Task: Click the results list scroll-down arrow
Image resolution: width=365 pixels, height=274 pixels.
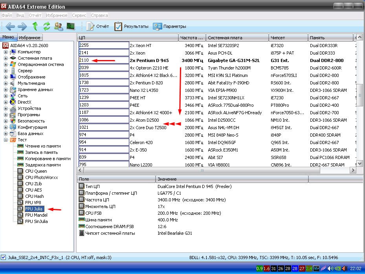Action: 359,164
